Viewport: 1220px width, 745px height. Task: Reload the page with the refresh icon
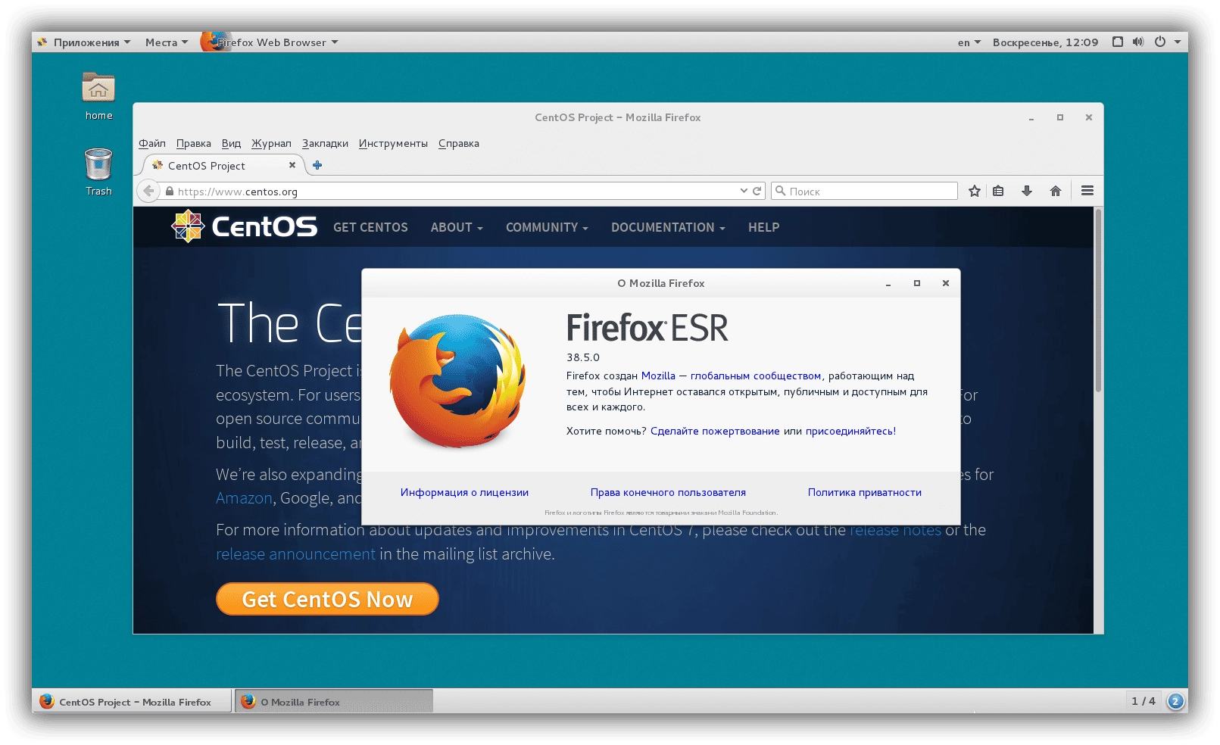click(x=757, y=191)
